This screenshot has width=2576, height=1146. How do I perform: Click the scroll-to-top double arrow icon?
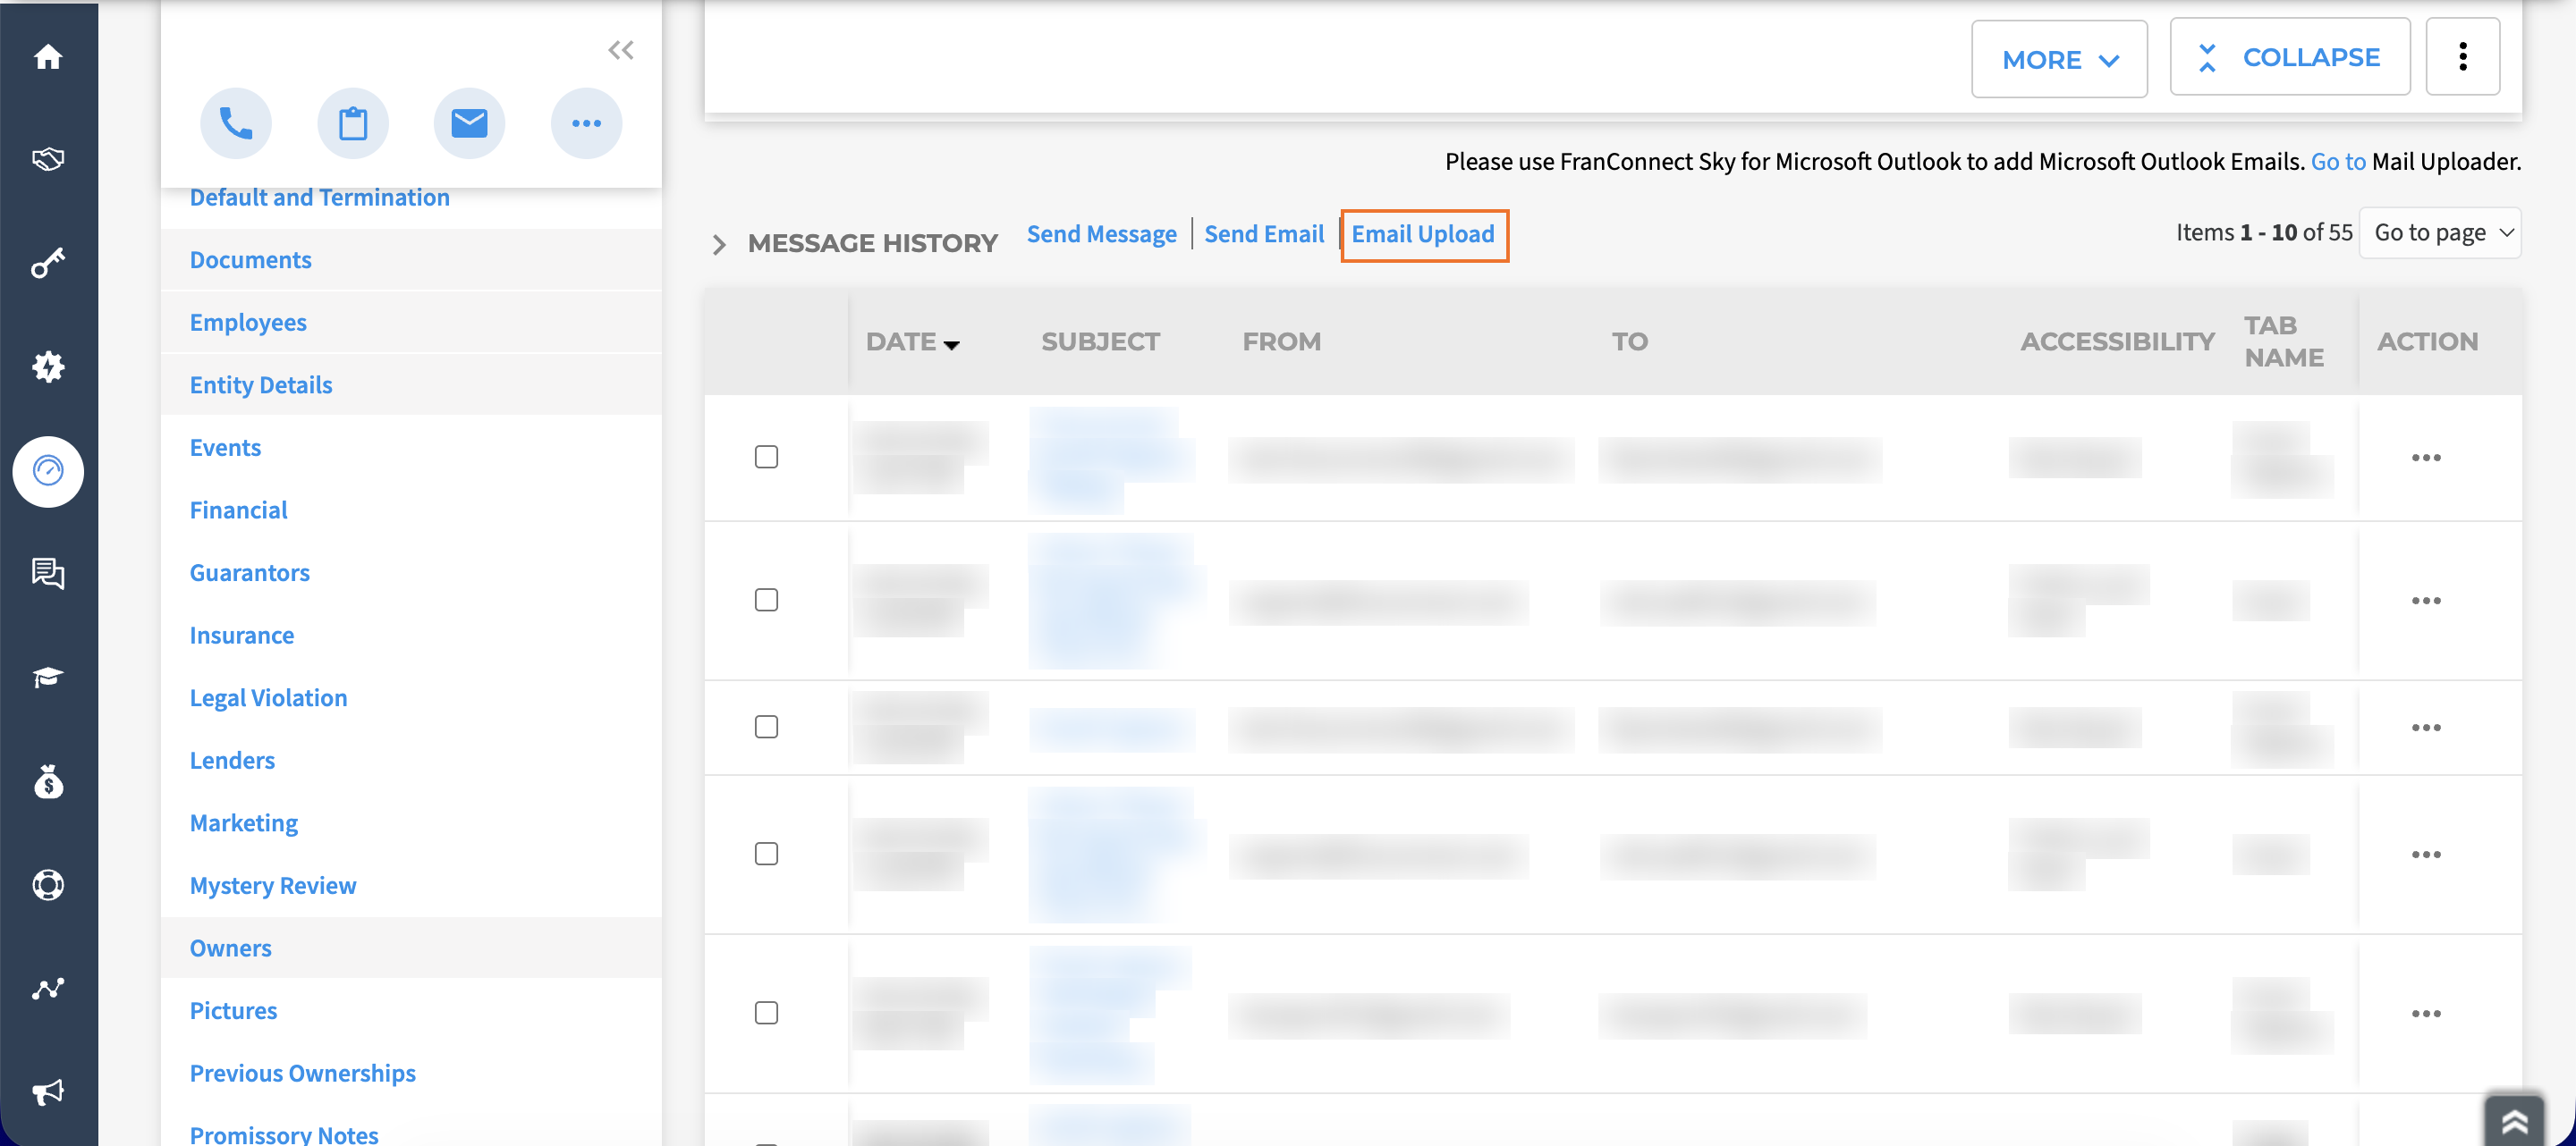tap(2514, 1121)
